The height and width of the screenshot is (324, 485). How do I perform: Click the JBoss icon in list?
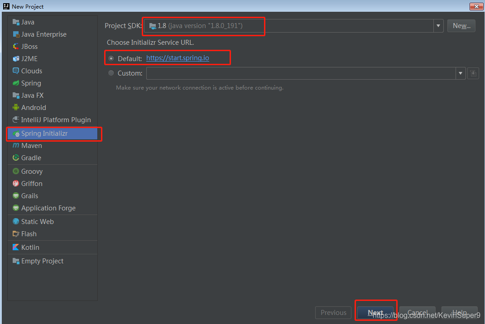click(x=16, y=46)
